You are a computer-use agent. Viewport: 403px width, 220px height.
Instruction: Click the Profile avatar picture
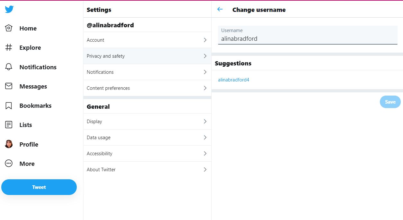point(9,144)
